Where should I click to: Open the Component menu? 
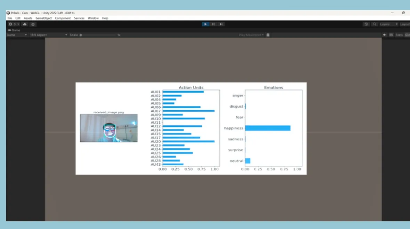tap(63, 18)
